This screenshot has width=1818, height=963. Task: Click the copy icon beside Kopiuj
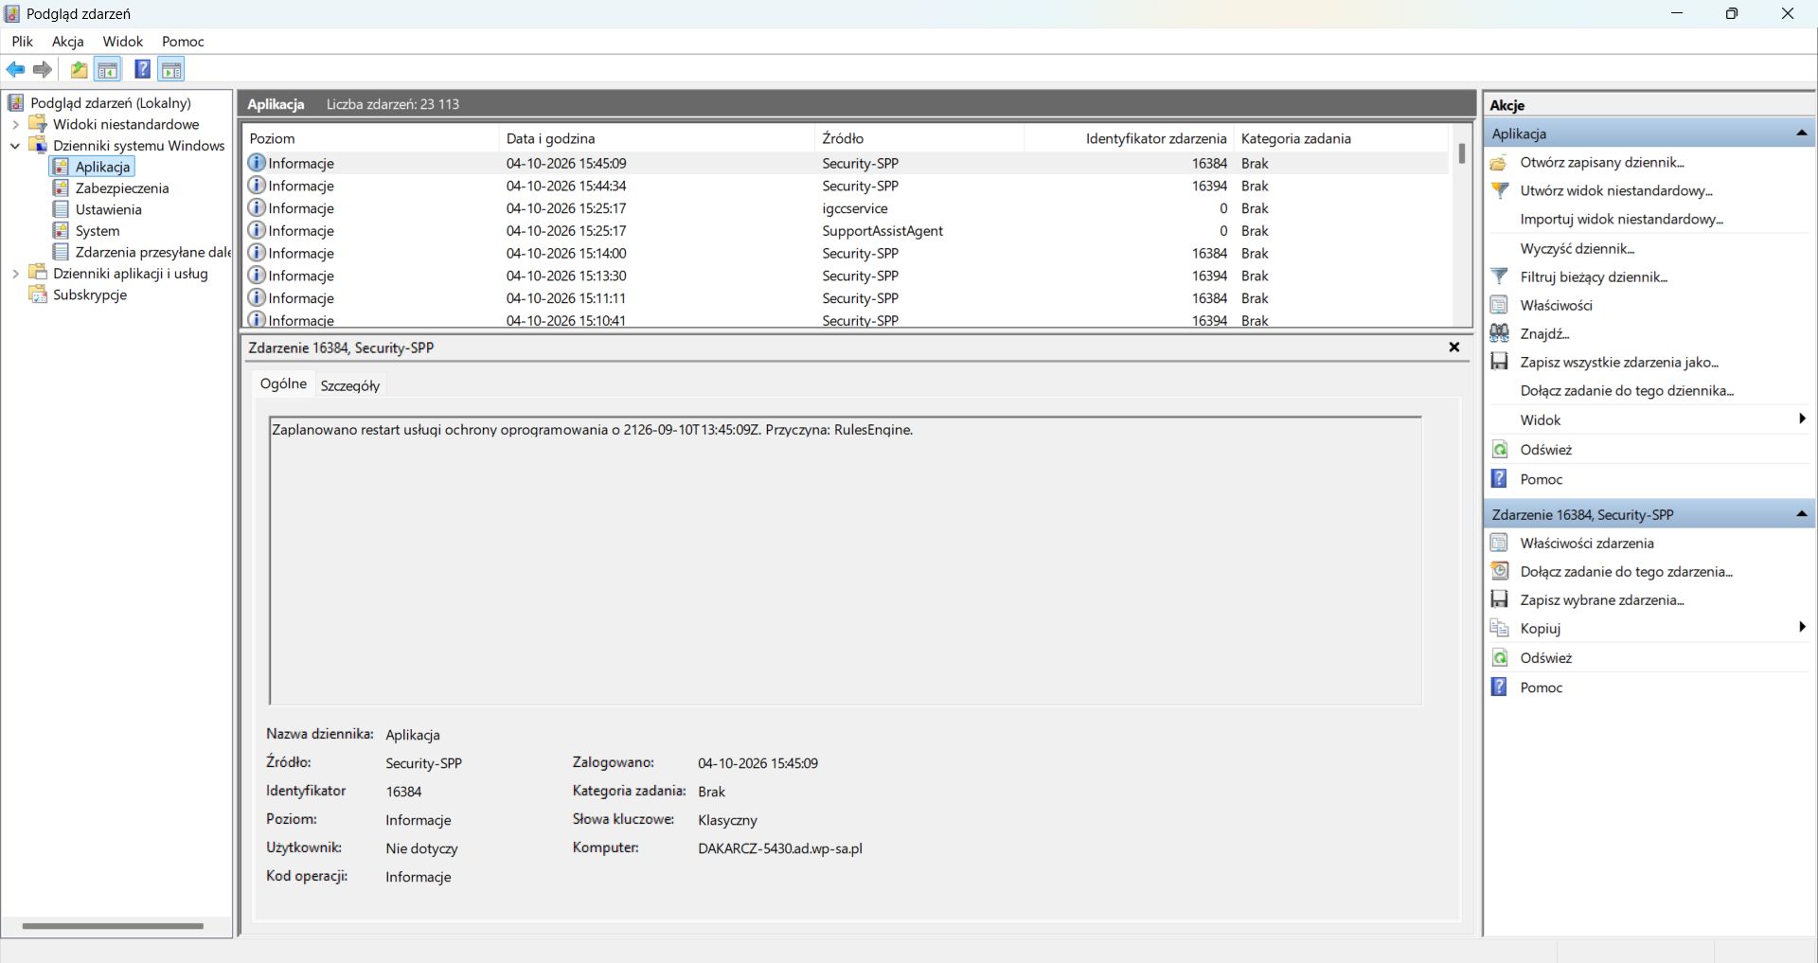pyautogui.click(x=1500, y=628)
